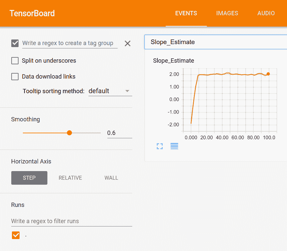Open the Tooltip sorting method dropdown
The image size is (287, 251).
[x=110, y=91]
